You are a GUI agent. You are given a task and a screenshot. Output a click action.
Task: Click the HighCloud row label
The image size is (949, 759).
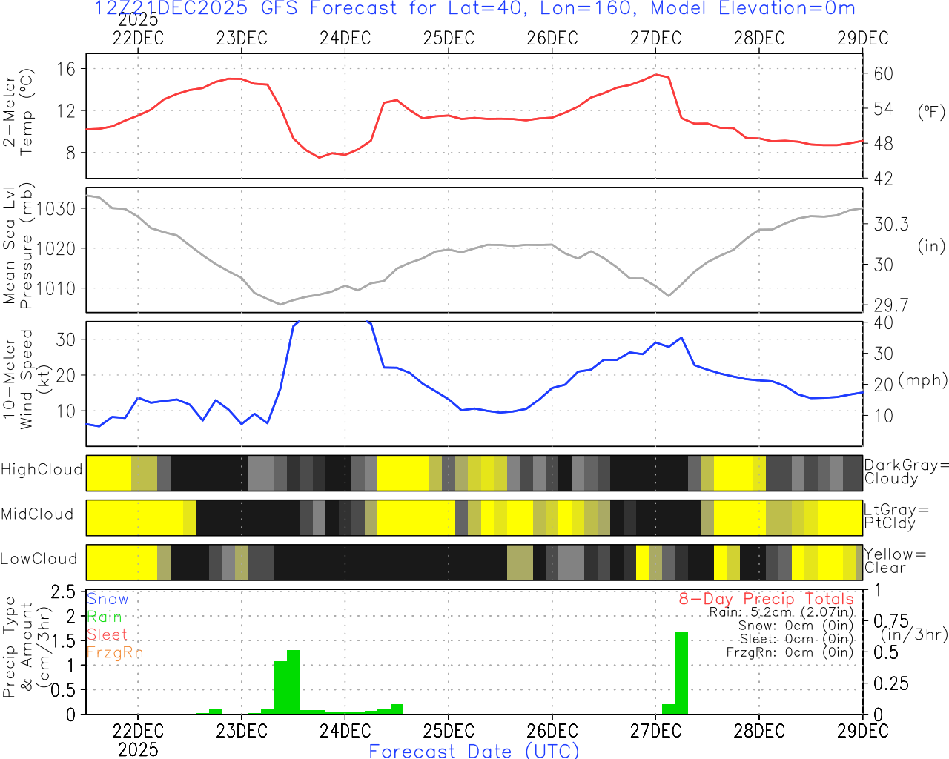click(42, 470)
